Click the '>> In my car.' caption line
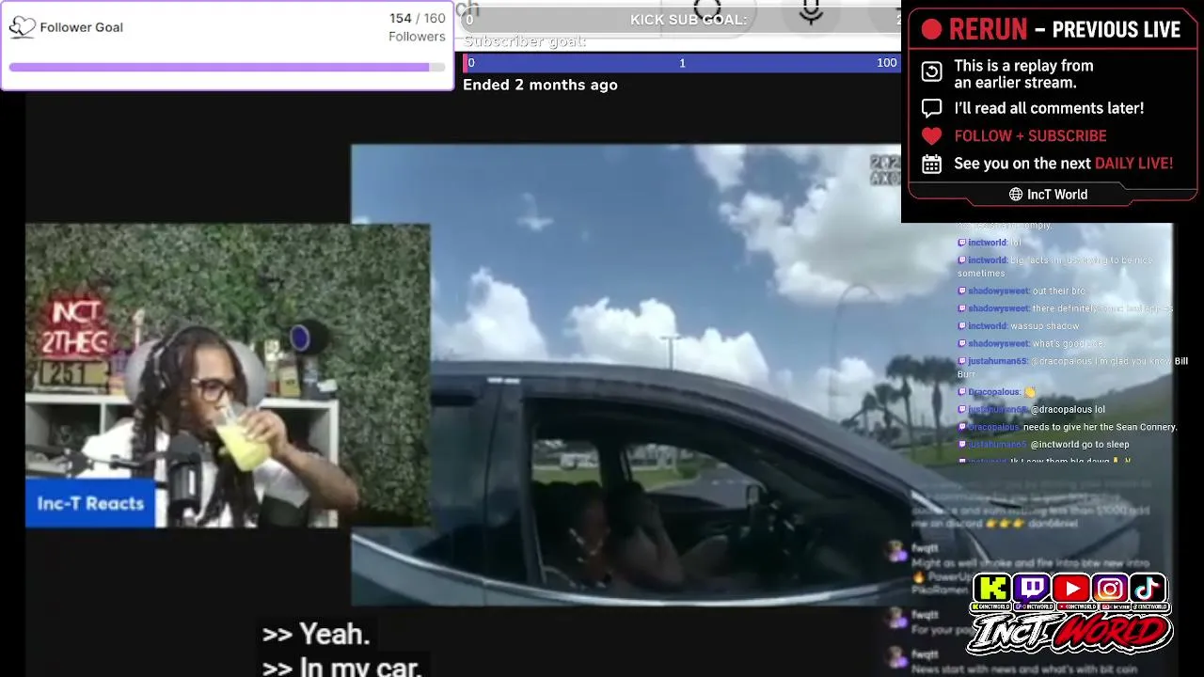This screenshot has width=1204, height=677. [x=341, y=668]
